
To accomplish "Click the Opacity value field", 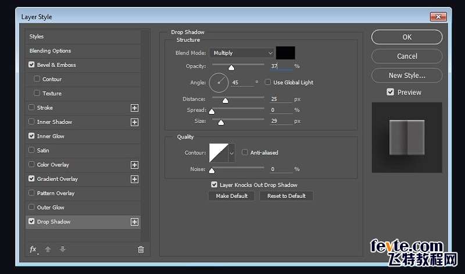I will click(x=281, y=66).
